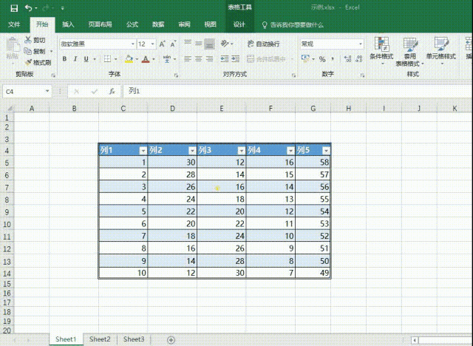Screen dimensions: 473x346
Task: Click the Cut (剪切) scissors icon
Action: coord(28,40)
